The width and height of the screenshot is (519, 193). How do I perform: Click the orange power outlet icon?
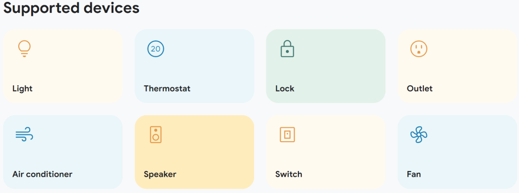[x=419, y=49]
